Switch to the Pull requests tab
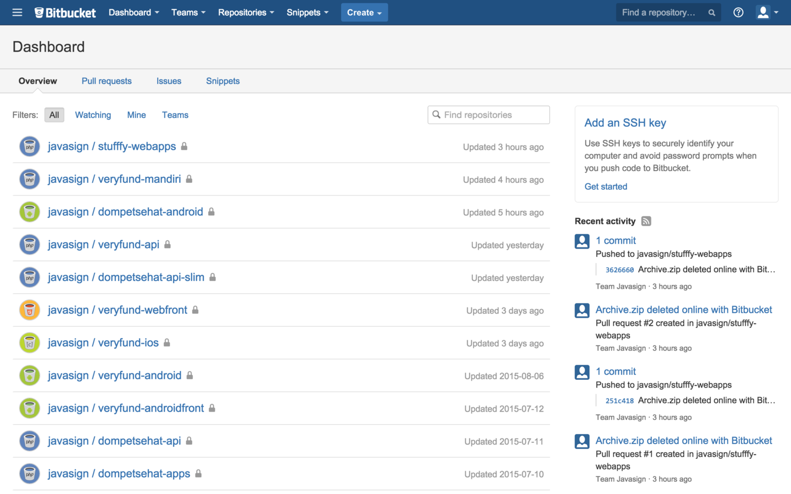 [107, 81]
